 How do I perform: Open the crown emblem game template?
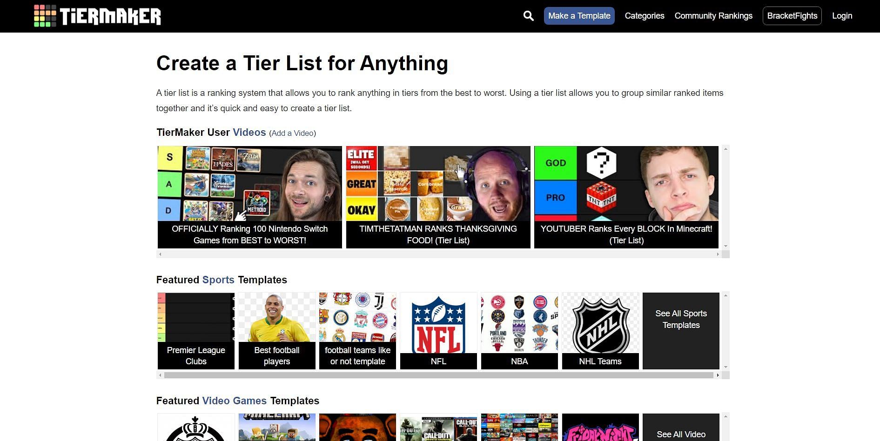tap(196, 427)
